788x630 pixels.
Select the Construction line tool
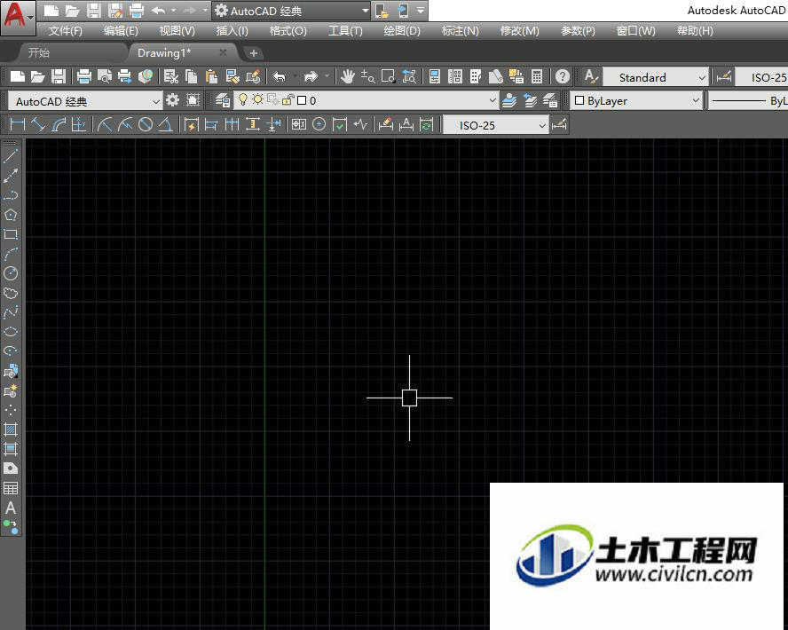(11, 176)
